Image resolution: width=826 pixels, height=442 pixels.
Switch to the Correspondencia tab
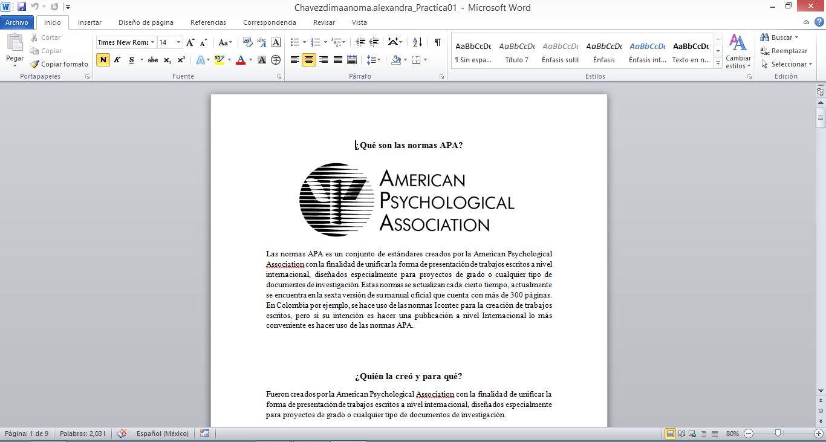click(x=270, y=22)
